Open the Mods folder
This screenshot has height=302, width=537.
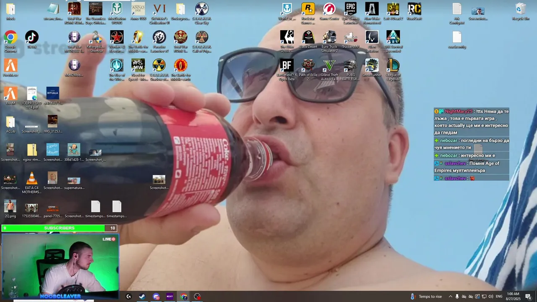10,11
